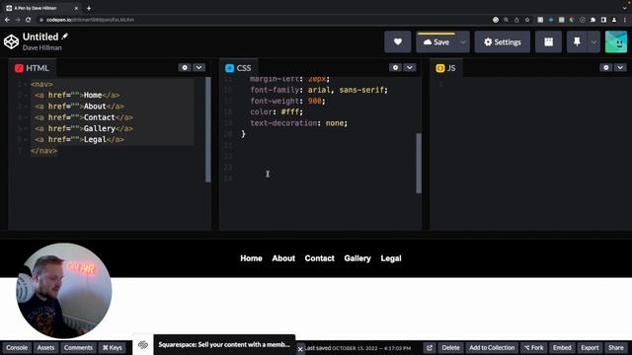Open HTML editor settings gear

(x=185, y=68)
